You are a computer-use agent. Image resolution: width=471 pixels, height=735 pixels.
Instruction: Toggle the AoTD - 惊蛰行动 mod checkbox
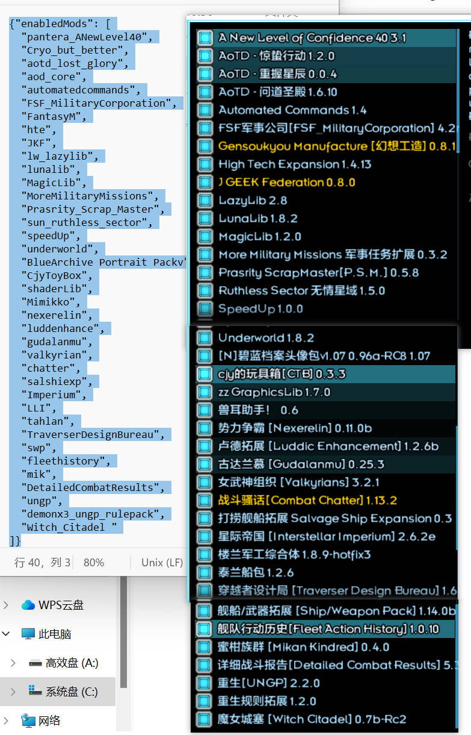point(205,56)
